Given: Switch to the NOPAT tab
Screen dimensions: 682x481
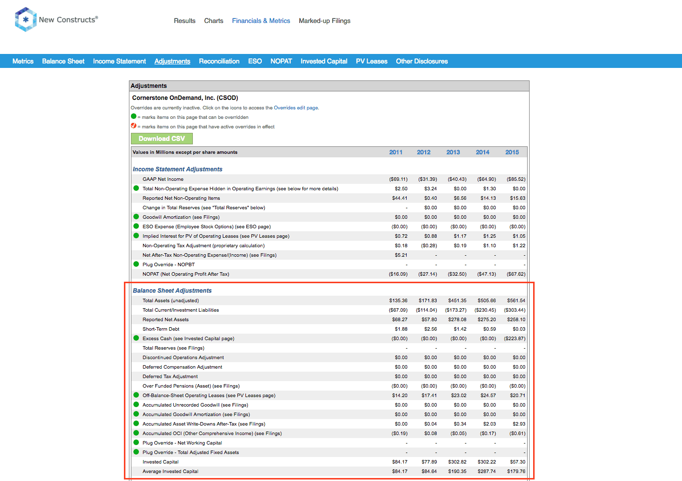Looking at the screenshot, I should coord(281,61).
